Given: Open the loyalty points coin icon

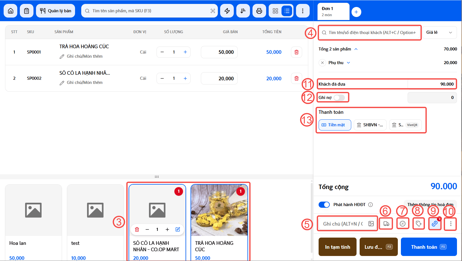Looking at the screenshot, I should (x=435, y=224).
